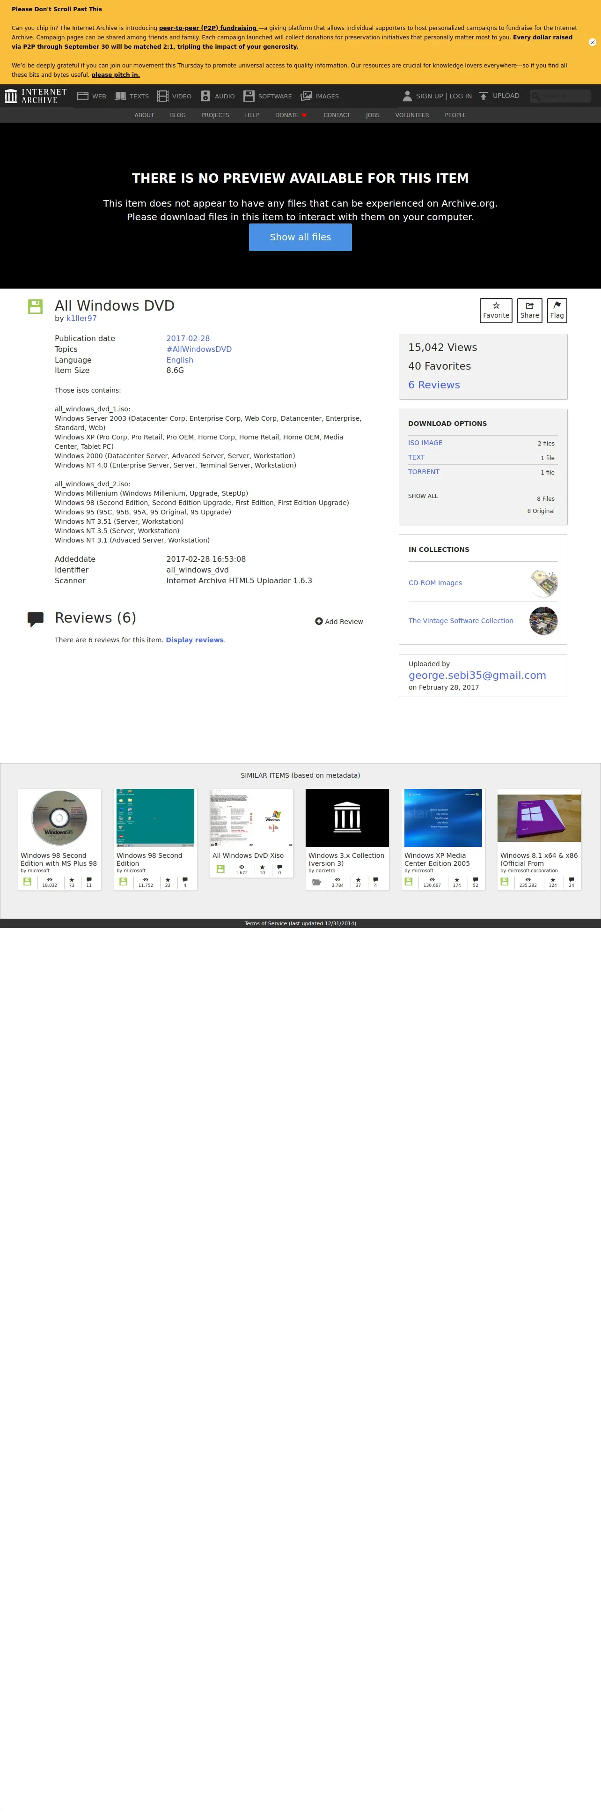The height and width of the screenshot is (1814, 601).
Task: Click the Vintage Software Collection thumbnail
Action: 543,621
